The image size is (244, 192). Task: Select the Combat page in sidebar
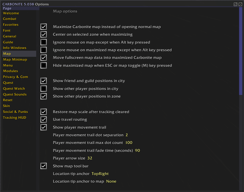(x=10, y=19)
